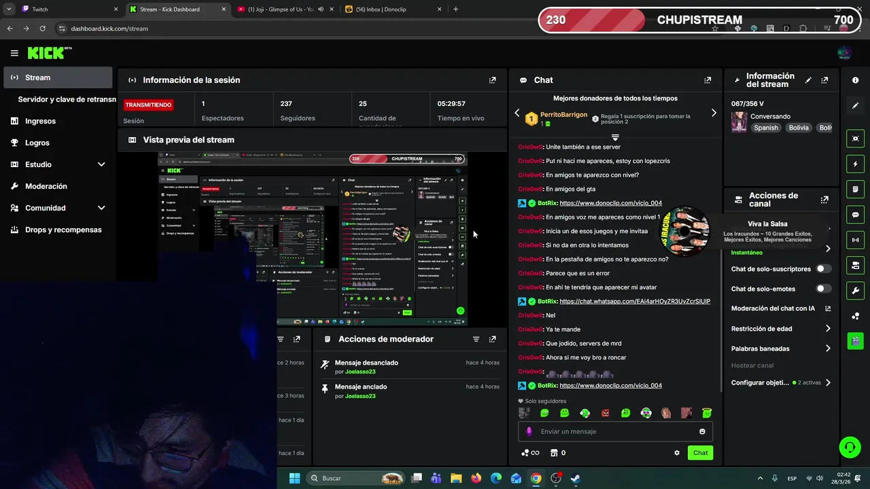Viewport: 870px width, 489px height.
Task: Pop out the Información de la sesión panel
Action: (492, 80)
